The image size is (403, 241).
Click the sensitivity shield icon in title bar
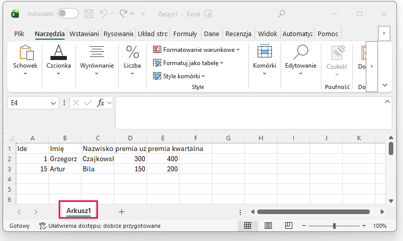click(x=209, y=14)
